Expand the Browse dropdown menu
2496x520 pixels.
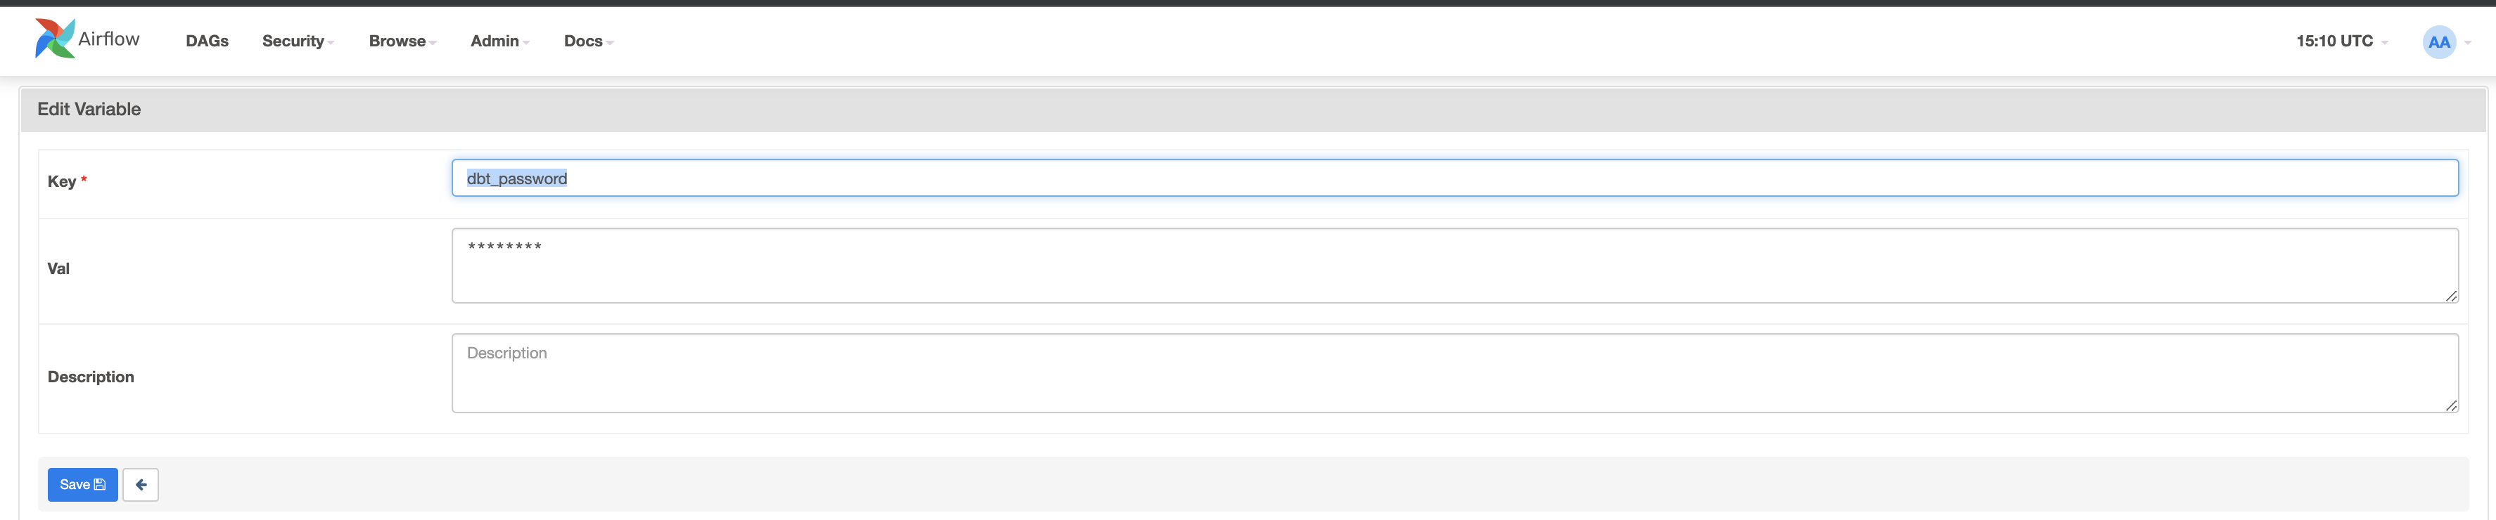point(402,41)
